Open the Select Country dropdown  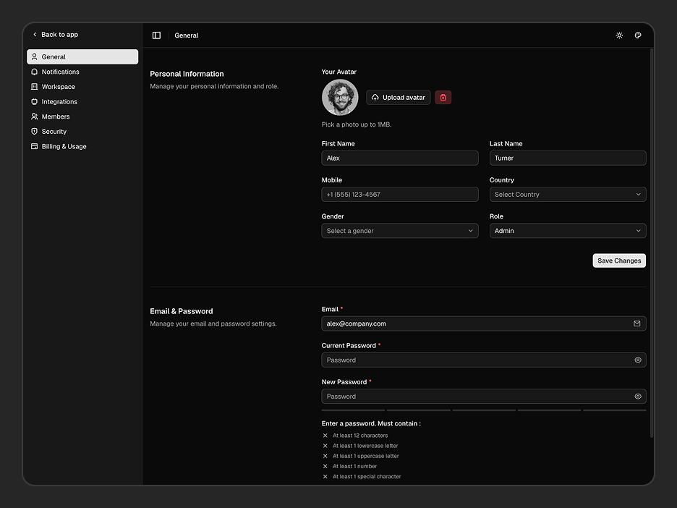click(568, 195)
